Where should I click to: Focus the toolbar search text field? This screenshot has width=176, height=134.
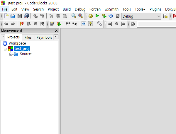(157, 24)
